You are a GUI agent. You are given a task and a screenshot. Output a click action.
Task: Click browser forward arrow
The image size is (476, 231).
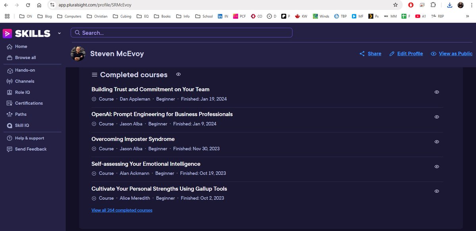coord(17,5)
